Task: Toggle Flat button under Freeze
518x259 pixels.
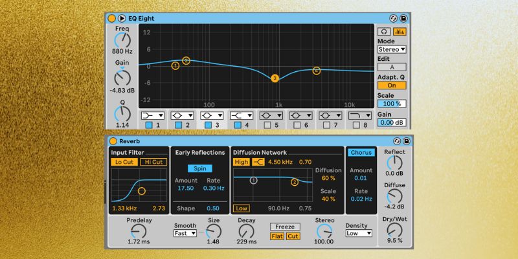Action: [x=277, y=236]
